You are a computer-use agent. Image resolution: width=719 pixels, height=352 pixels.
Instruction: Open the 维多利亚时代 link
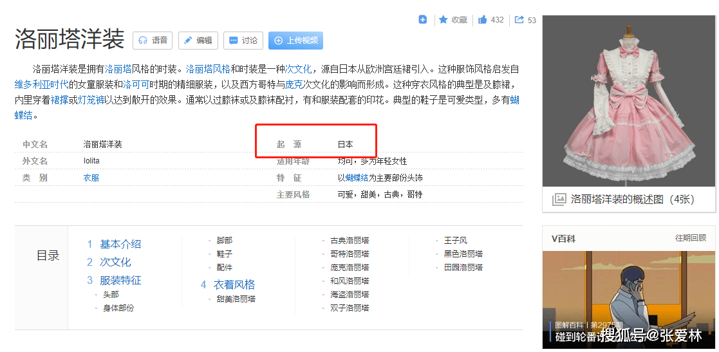tap(41, 84)
